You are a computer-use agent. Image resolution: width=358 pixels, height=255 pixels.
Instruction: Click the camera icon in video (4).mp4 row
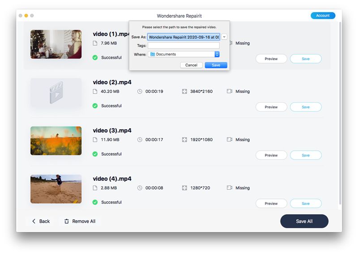pos(230,188)
